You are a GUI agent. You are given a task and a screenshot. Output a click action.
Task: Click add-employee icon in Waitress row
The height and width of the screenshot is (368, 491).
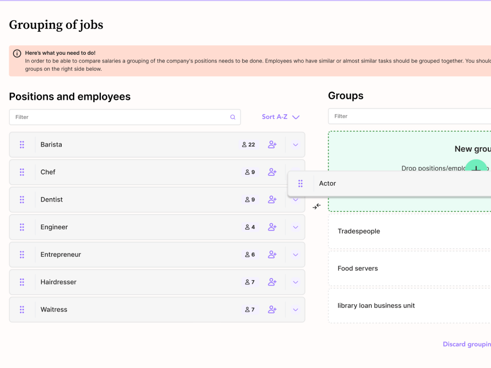click(x=272, y=309)
